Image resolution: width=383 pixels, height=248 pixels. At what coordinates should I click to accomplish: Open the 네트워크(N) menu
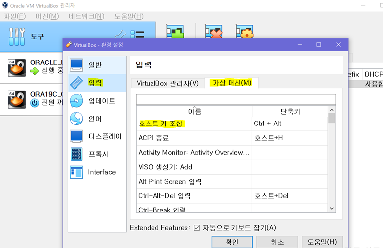pyautogui.click(x=86, y=16)
